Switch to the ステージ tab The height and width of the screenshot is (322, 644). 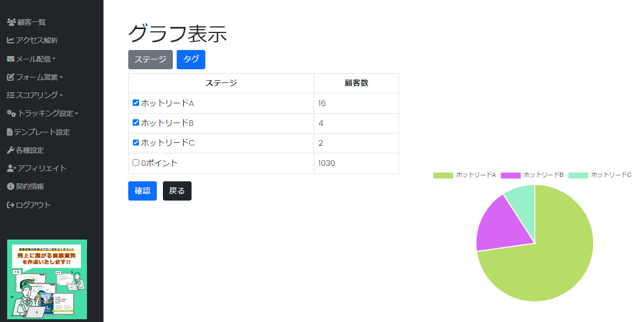coord(150,59)
